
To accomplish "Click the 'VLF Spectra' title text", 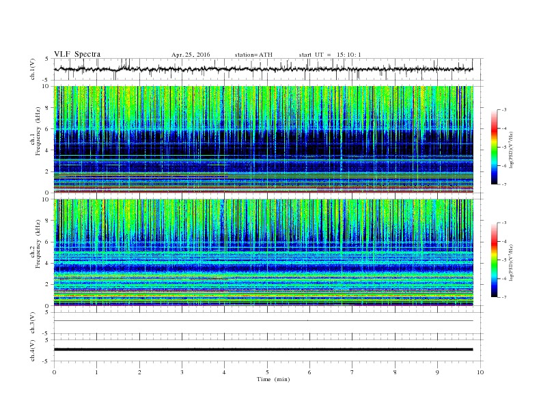I will (77, 54).
